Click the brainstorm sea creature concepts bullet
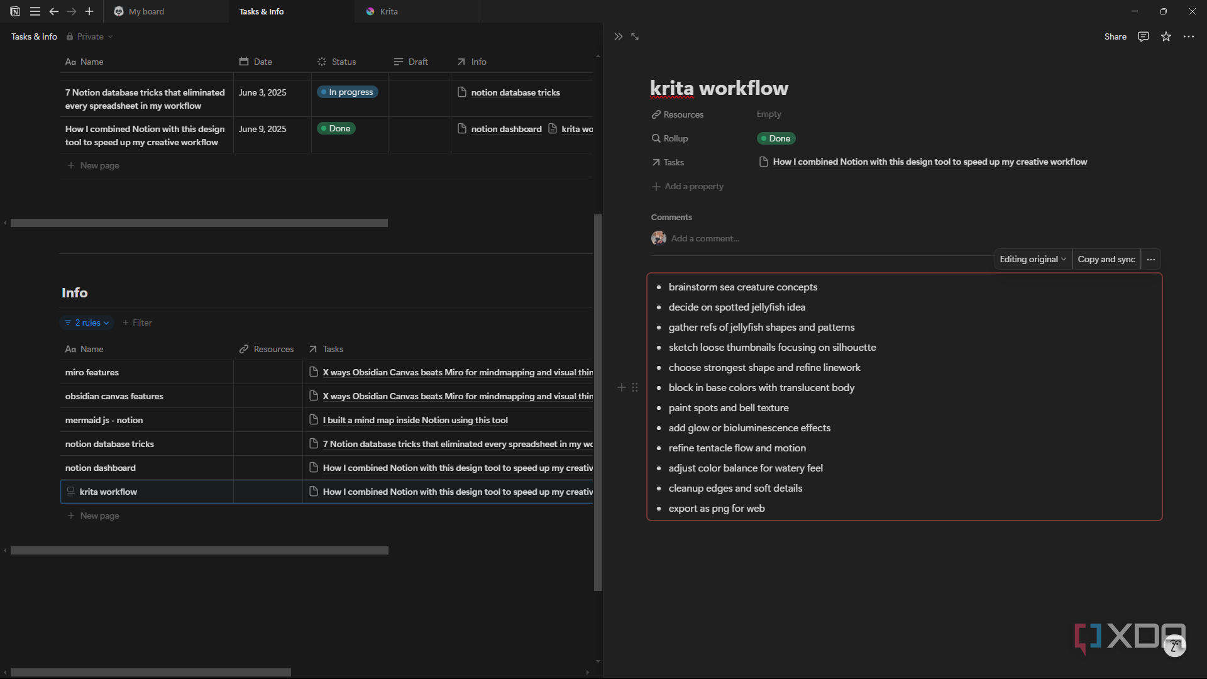 (x=743, y=287)
